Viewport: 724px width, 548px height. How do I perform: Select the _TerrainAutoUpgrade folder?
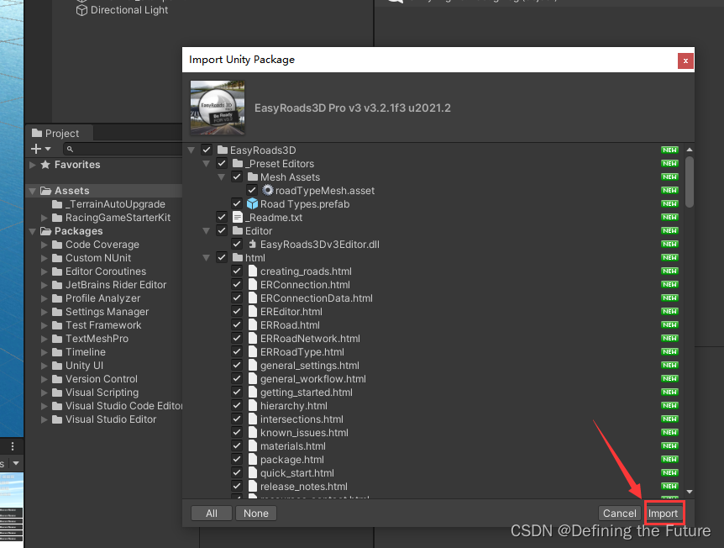tap(108, 203)
